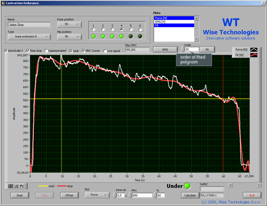Click dark LED under trial 6

pyautogui.click(x=140, y=36)
